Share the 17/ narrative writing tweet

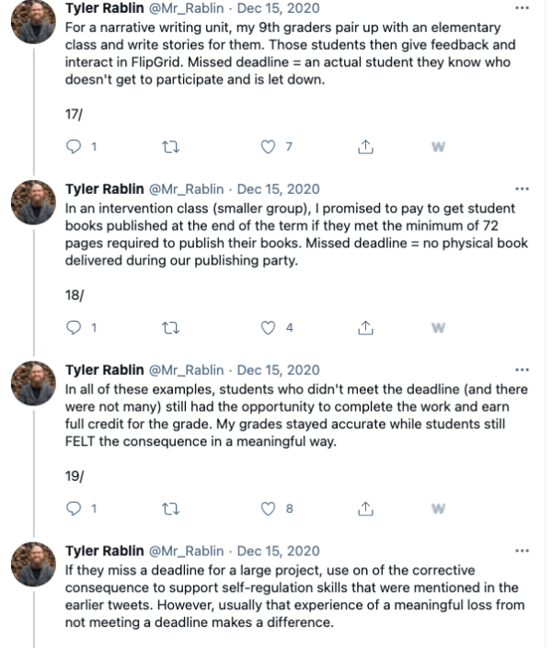click(365, 147)
